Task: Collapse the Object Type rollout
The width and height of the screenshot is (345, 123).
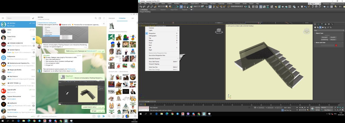Action: [x=329, y=33]
